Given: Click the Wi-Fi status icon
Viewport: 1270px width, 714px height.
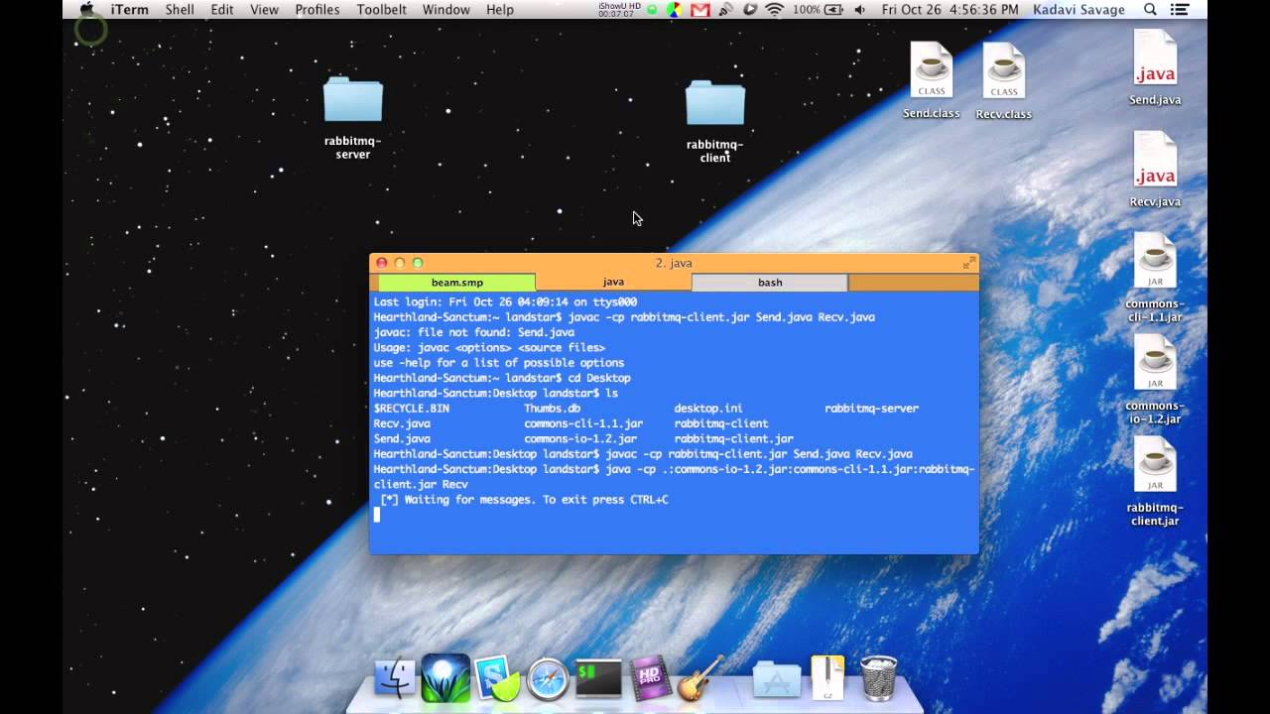Looking at the screenshot, I should 775,10.
